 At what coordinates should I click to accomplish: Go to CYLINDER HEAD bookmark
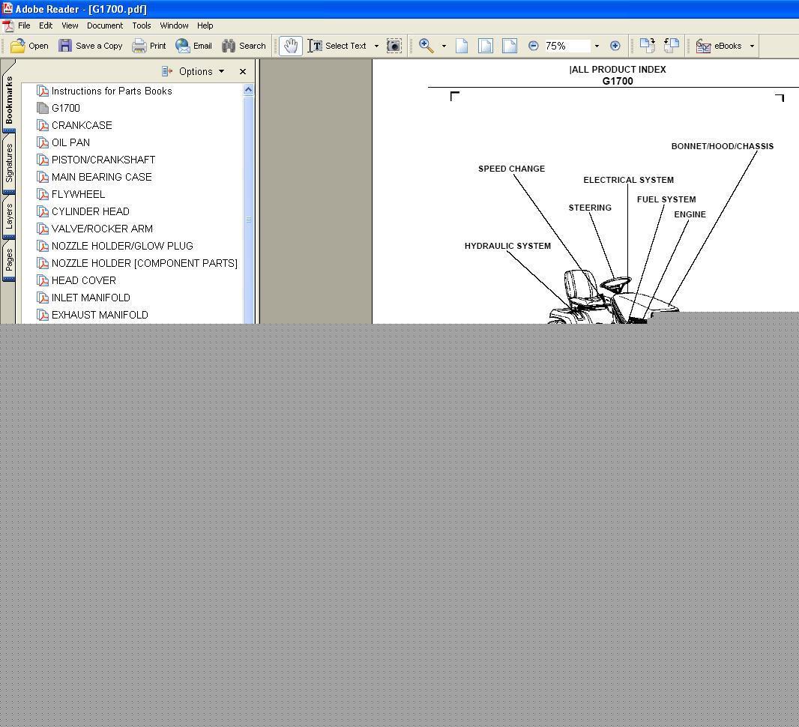pyautogui.click(x=90, y=211)
